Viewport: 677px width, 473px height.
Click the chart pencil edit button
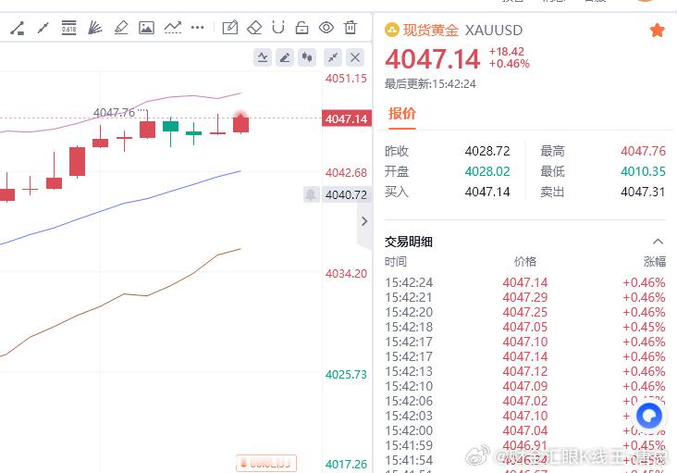point(285,57)
